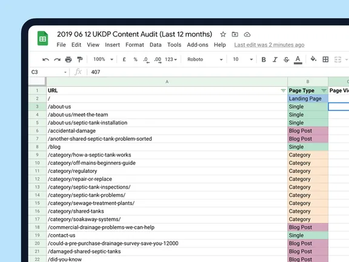
Task: Select the /commercial-drainage-problems-we-can-help cell
Action: tap(167, 227)
